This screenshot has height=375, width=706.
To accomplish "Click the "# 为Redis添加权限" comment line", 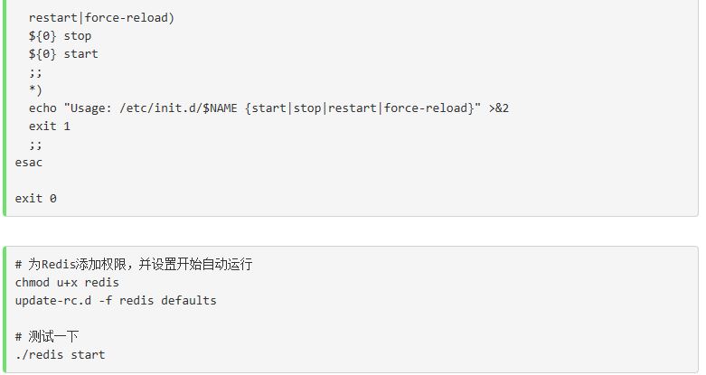I will [134, 265].
